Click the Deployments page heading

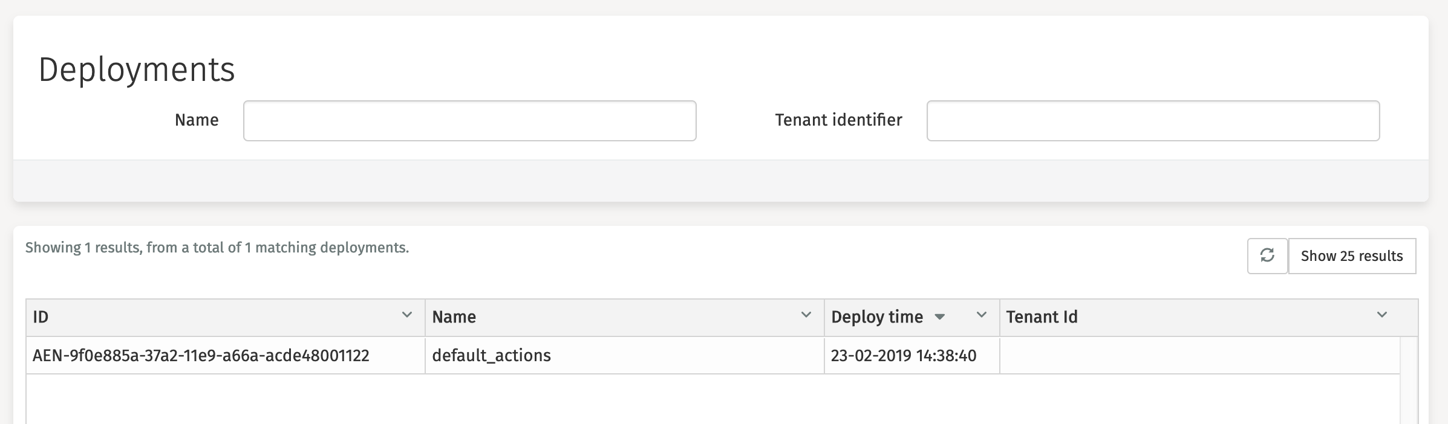point(137,69)
